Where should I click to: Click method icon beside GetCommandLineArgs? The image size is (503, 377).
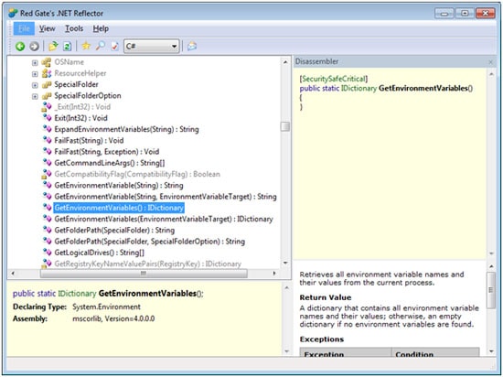coord(48,163)
